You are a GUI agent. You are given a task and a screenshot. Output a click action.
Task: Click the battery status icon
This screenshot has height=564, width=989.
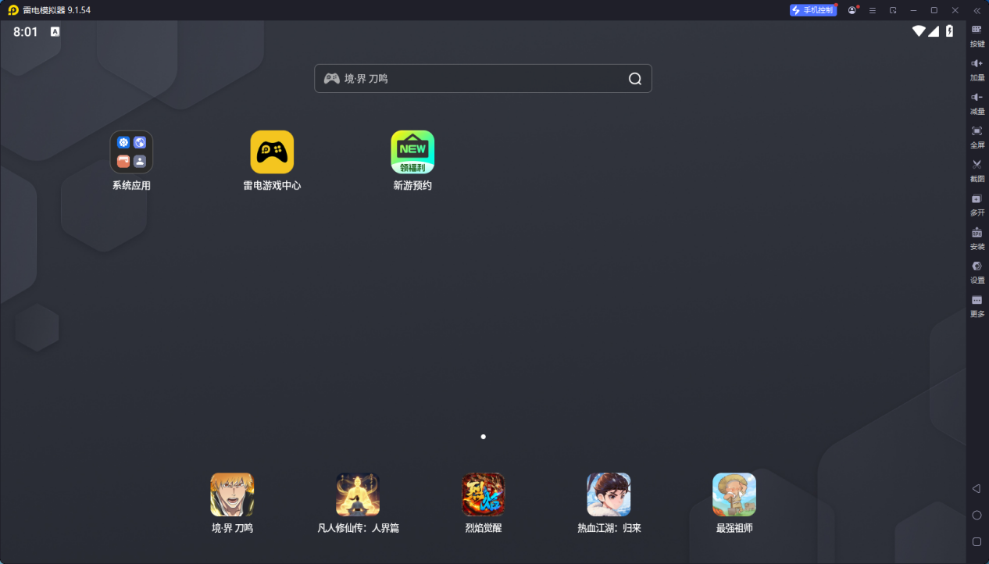click(x=950, y=31)
